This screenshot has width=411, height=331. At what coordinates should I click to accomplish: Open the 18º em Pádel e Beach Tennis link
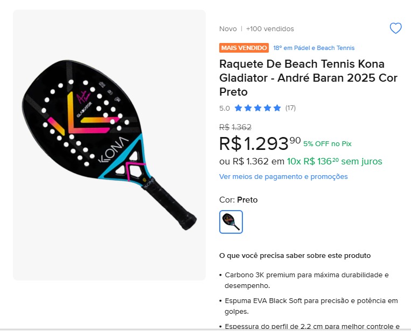pos(314,48)
